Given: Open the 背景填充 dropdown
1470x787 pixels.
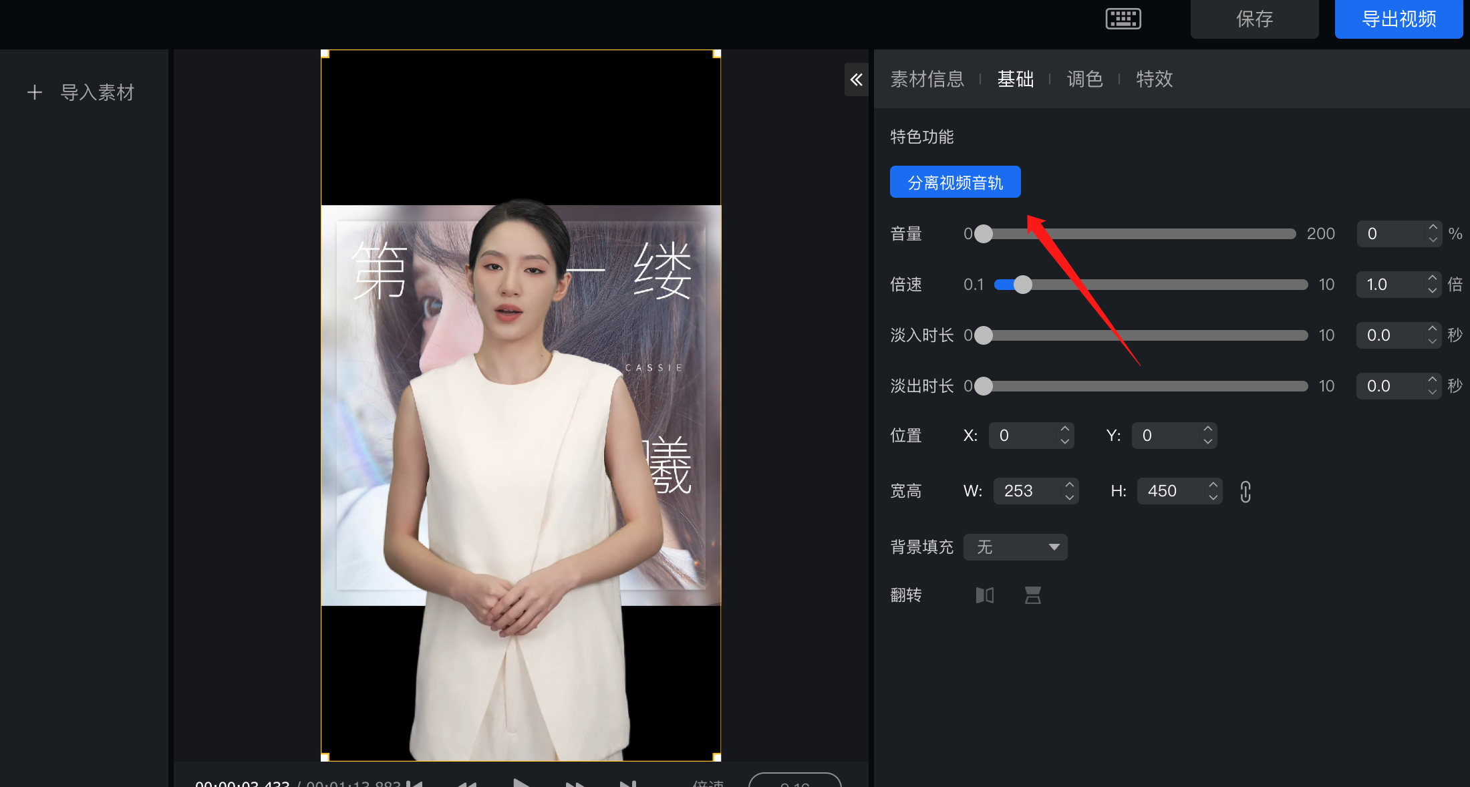Looking at the screenshot, I should click(1015, 547).
